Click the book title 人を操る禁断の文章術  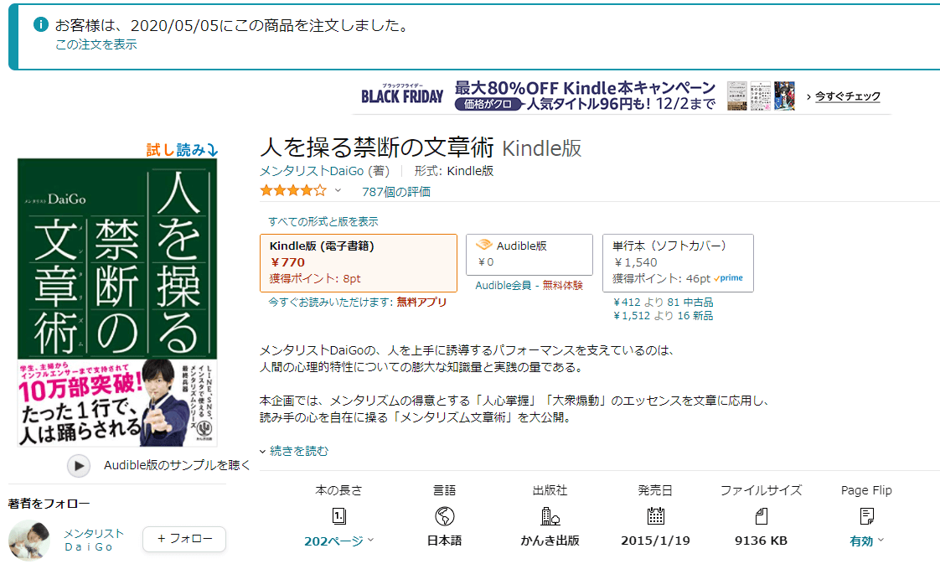pos(377,147)
